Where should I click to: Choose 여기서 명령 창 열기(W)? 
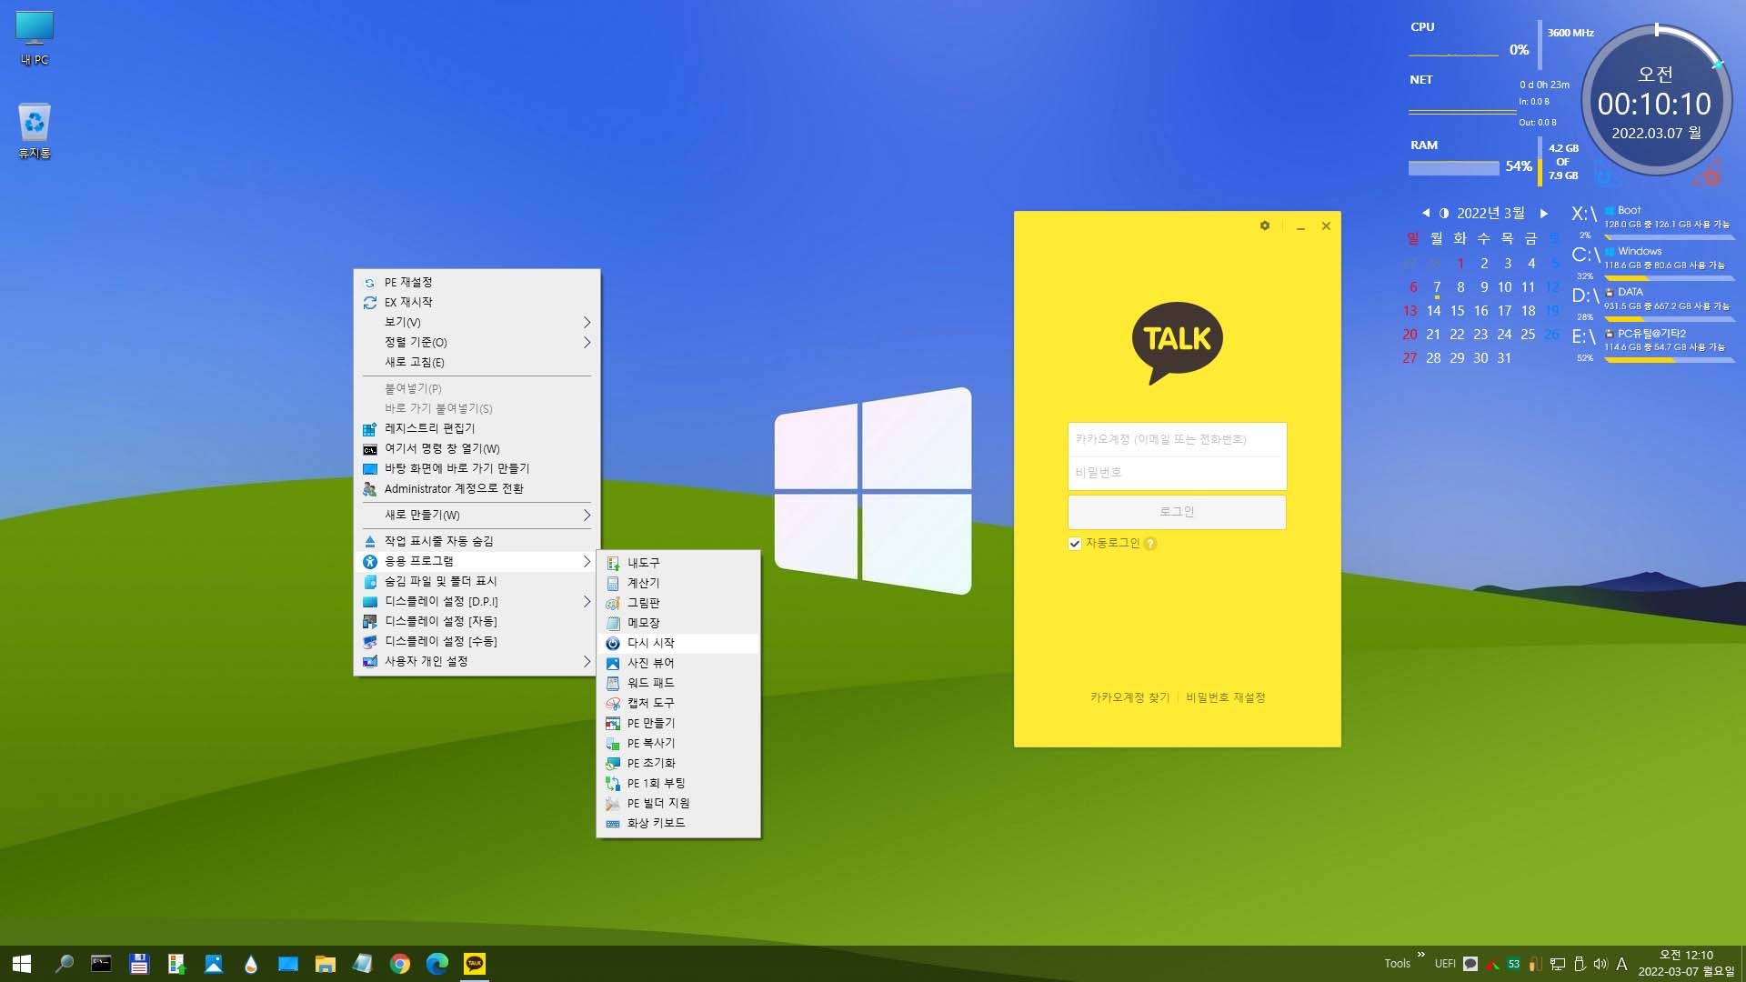(x=477, y=448)
